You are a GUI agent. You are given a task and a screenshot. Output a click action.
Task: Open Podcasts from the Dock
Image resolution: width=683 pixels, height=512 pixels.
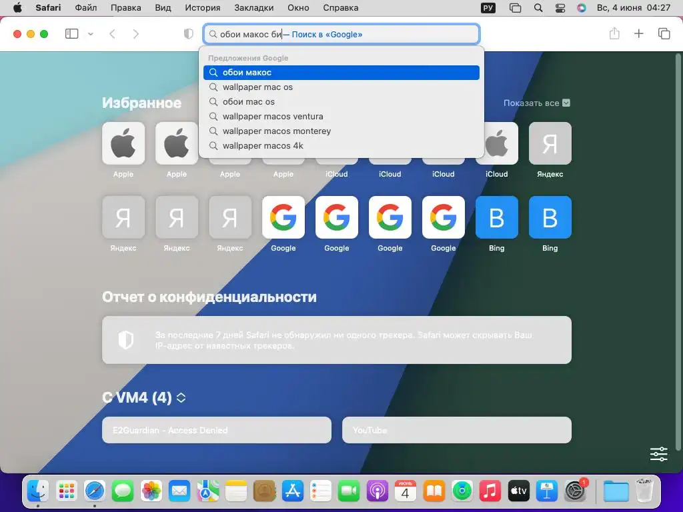(x=378, y=491)
